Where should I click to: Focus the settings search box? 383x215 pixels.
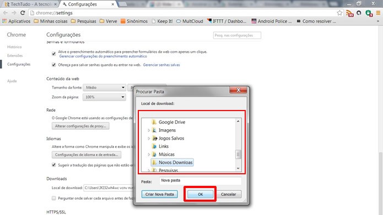click(237, 35)
